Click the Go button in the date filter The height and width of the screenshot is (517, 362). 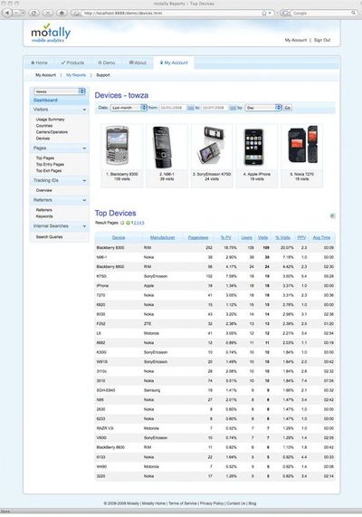pos(288,108)
